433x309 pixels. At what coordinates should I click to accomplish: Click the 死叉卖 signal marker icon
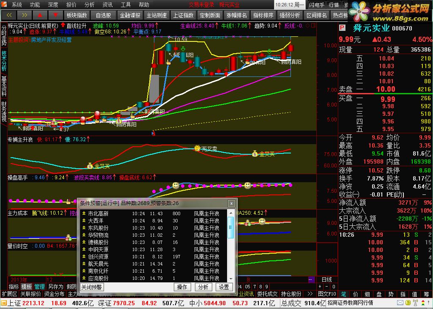point(197,148)
